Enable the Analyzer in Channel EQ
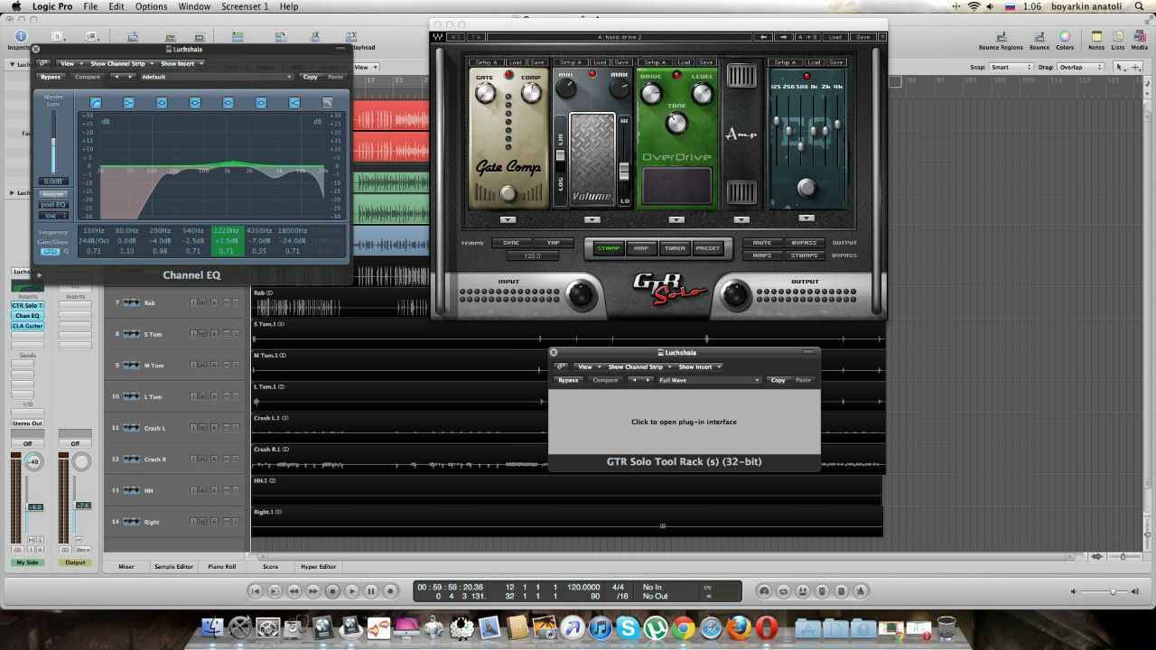The width and height of the screenshot is (1156, 650). pyautogui.click(x=53, y=194)
